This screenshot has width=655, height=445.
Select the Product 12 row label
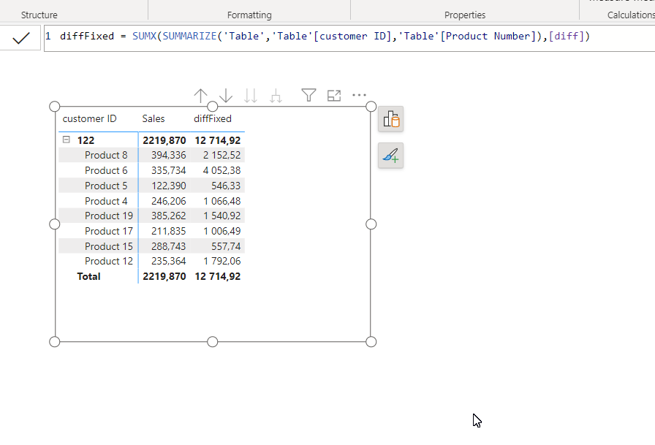coord(109,262)
